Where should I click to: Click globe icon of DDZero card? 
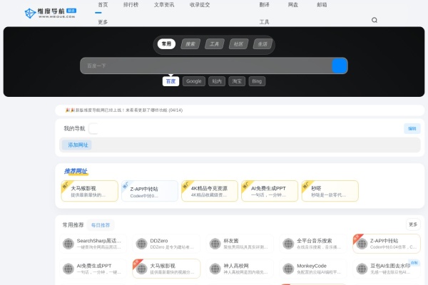(x=142, y=244)
